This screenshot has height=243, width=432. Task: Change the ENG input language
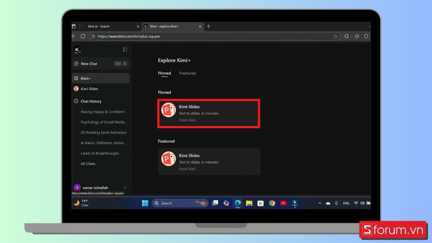coord(346,203)
